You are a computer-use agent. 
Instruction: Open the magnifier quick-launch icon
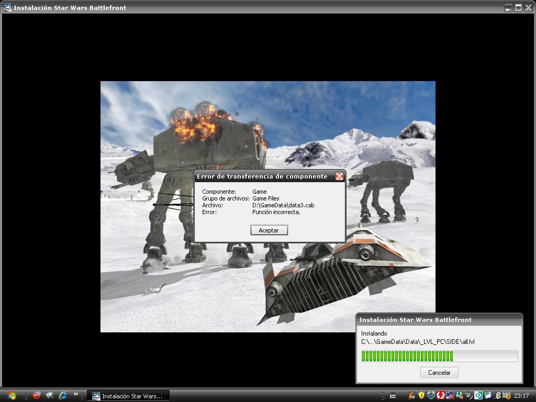50,396
